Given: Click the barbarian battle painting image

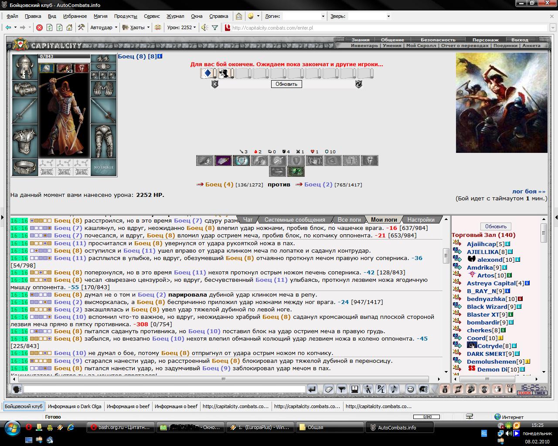Looking at the screenshot, I should pyautogui.click(x=501, y=103).
